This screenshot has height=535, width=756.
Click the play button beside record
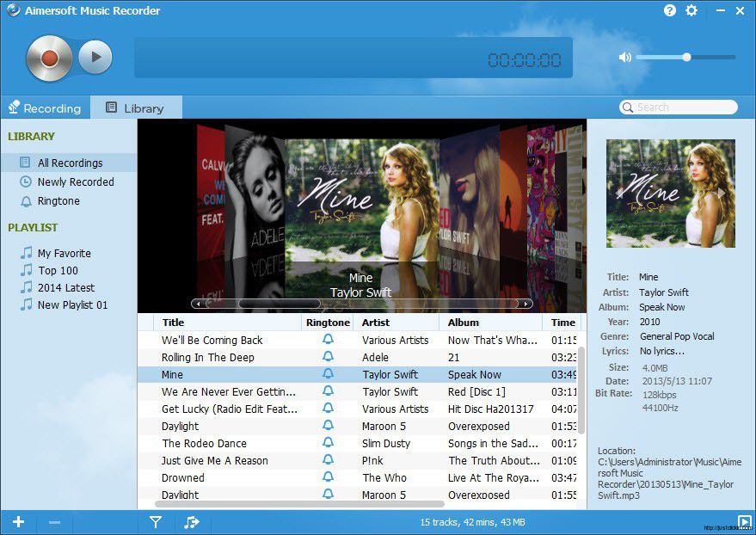(x=95, y=57)
